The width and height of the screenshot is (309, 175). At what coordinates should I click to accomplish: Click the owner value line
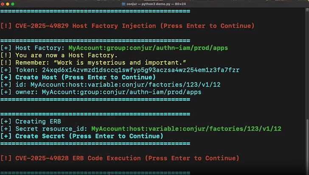click(x=121, y=92)
